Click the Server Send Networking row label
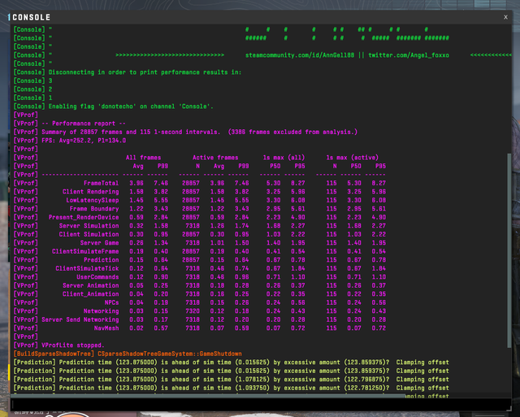This screenshot has width=520, height=417. pos(80,319)
